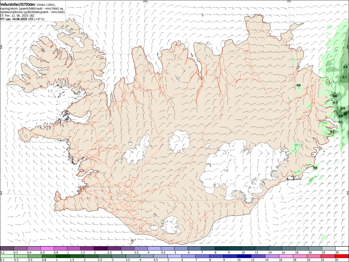
Task: Click the 0.1 label in the rain legend
Action: 2,260
